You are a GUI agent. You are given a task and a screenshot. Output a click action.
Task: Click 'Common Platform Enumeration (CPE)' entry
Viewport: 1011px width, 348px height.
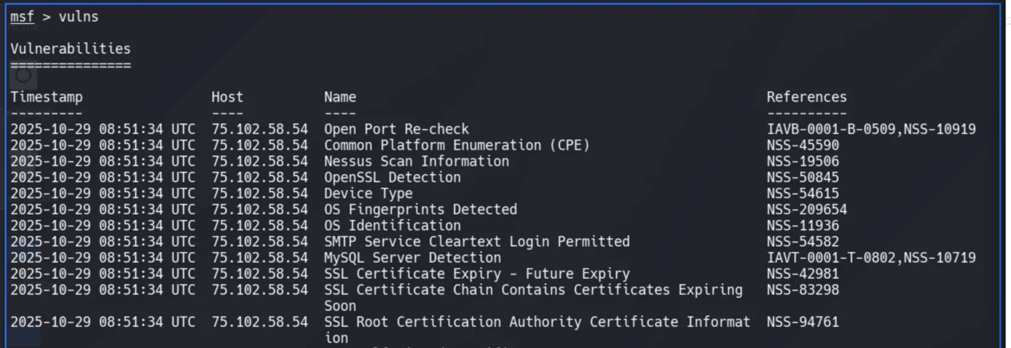click(456, 145)
